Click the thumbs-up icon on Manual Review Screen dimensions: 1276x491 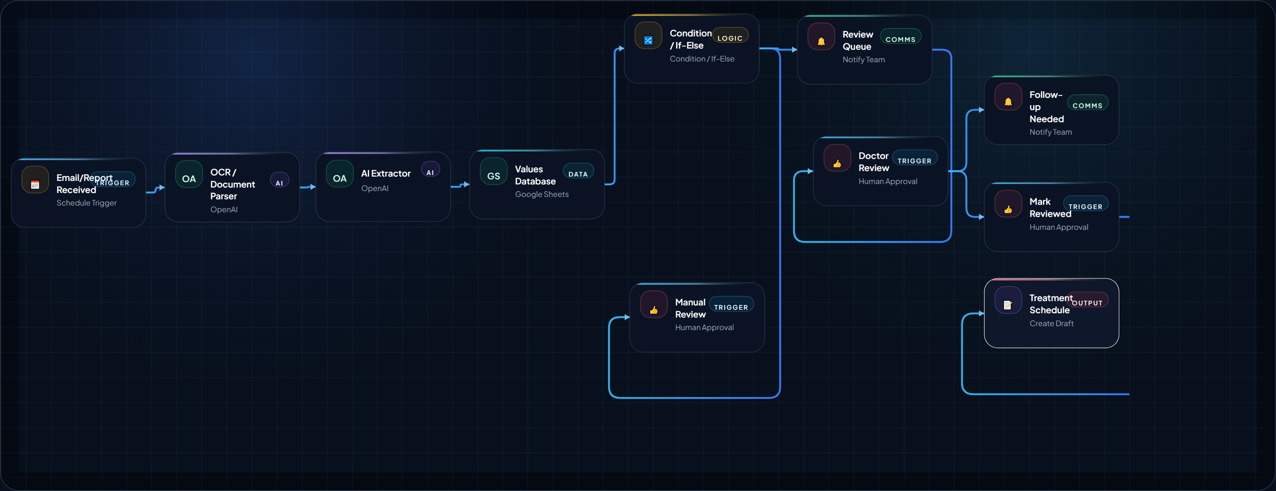(654, 304)
